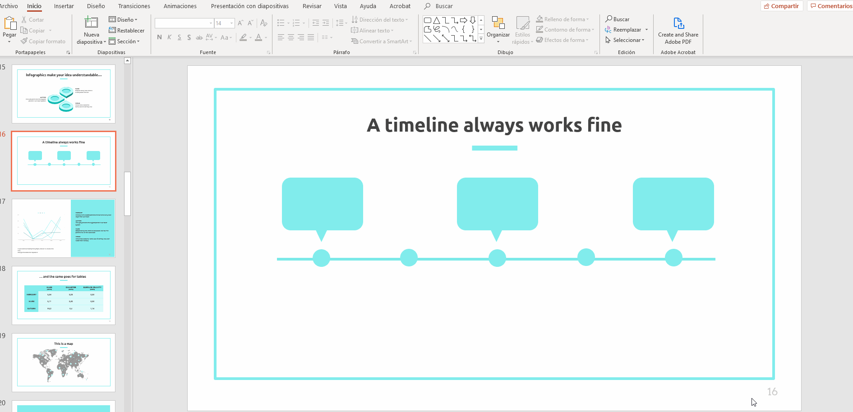Align text to the left

click(x=281, y=37)
